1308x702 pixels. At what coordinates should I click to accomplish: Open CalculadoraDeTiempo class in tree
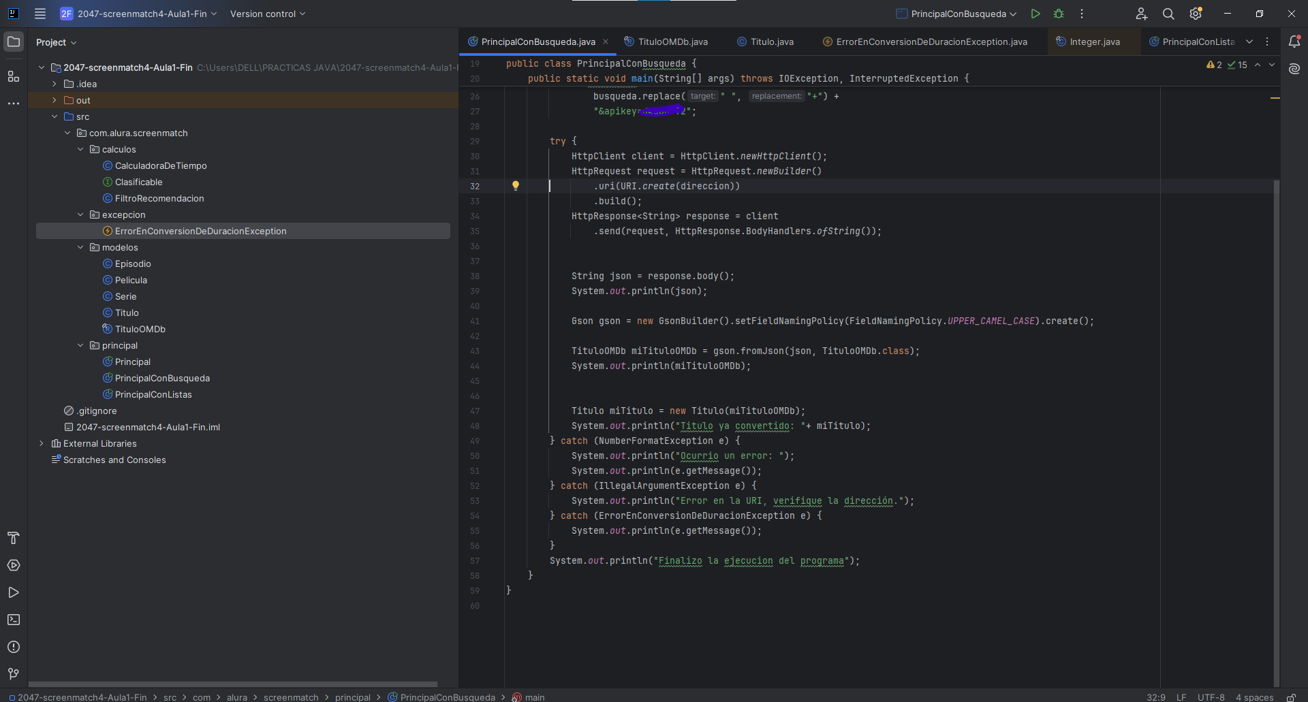coord(161,165)
